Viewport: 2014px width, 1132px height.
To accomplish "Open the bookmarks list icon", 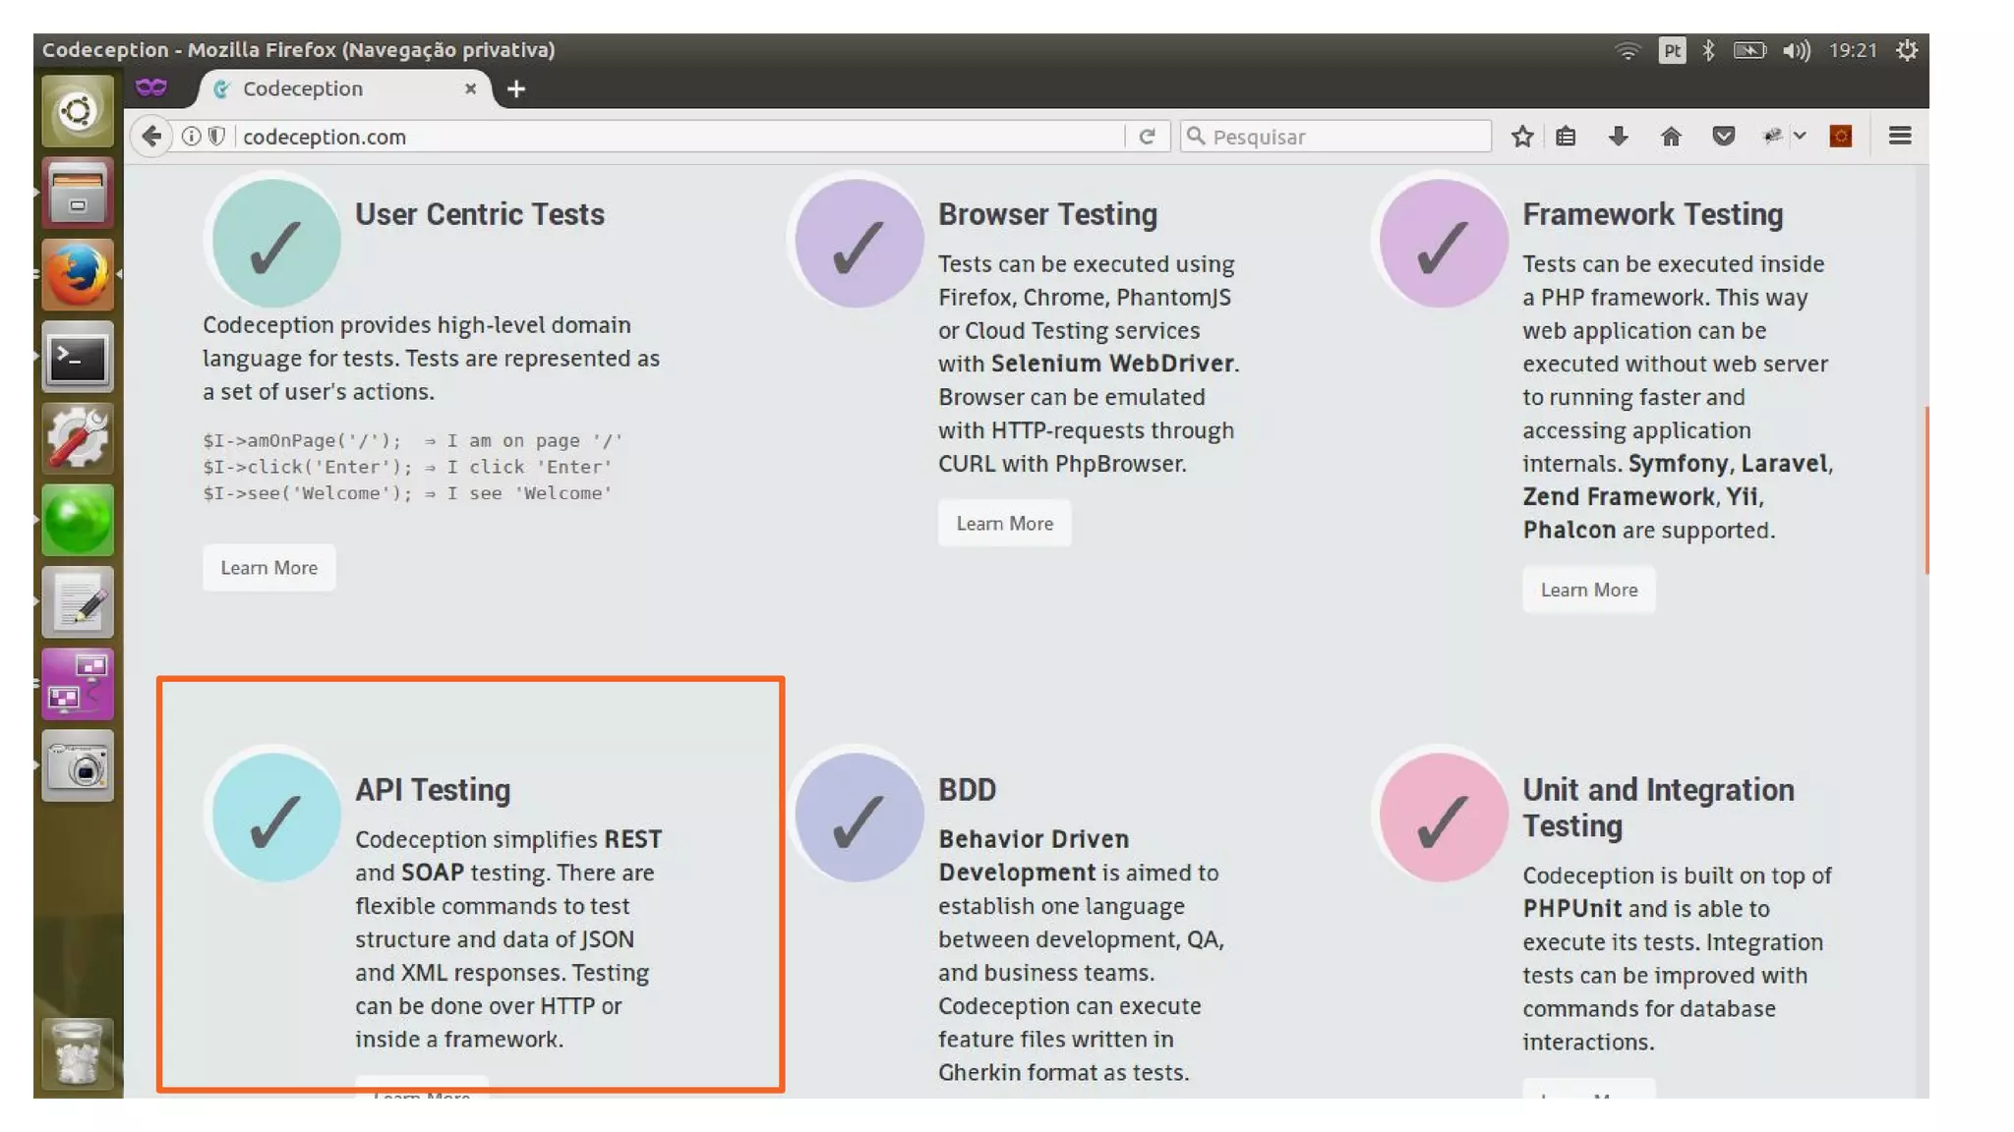I will tap(1566, 137).
